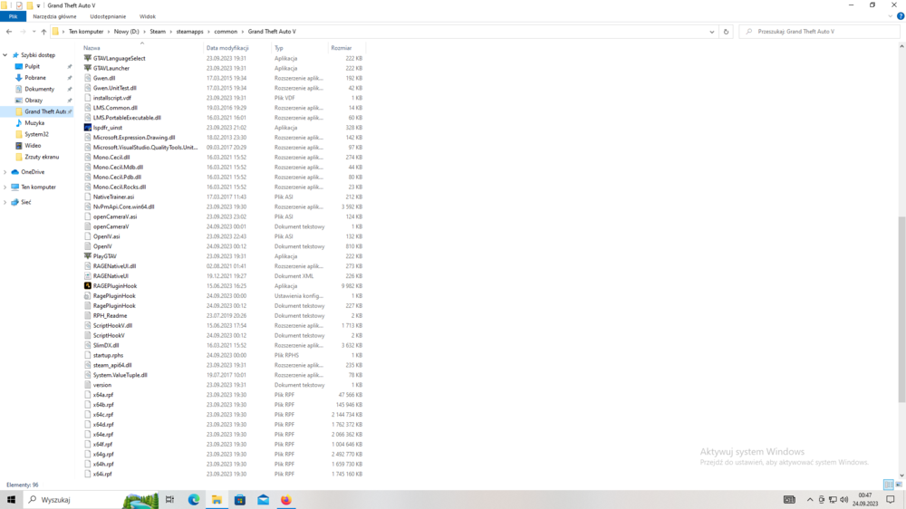Click the volume icon in system tray

(x=844, y=500)
